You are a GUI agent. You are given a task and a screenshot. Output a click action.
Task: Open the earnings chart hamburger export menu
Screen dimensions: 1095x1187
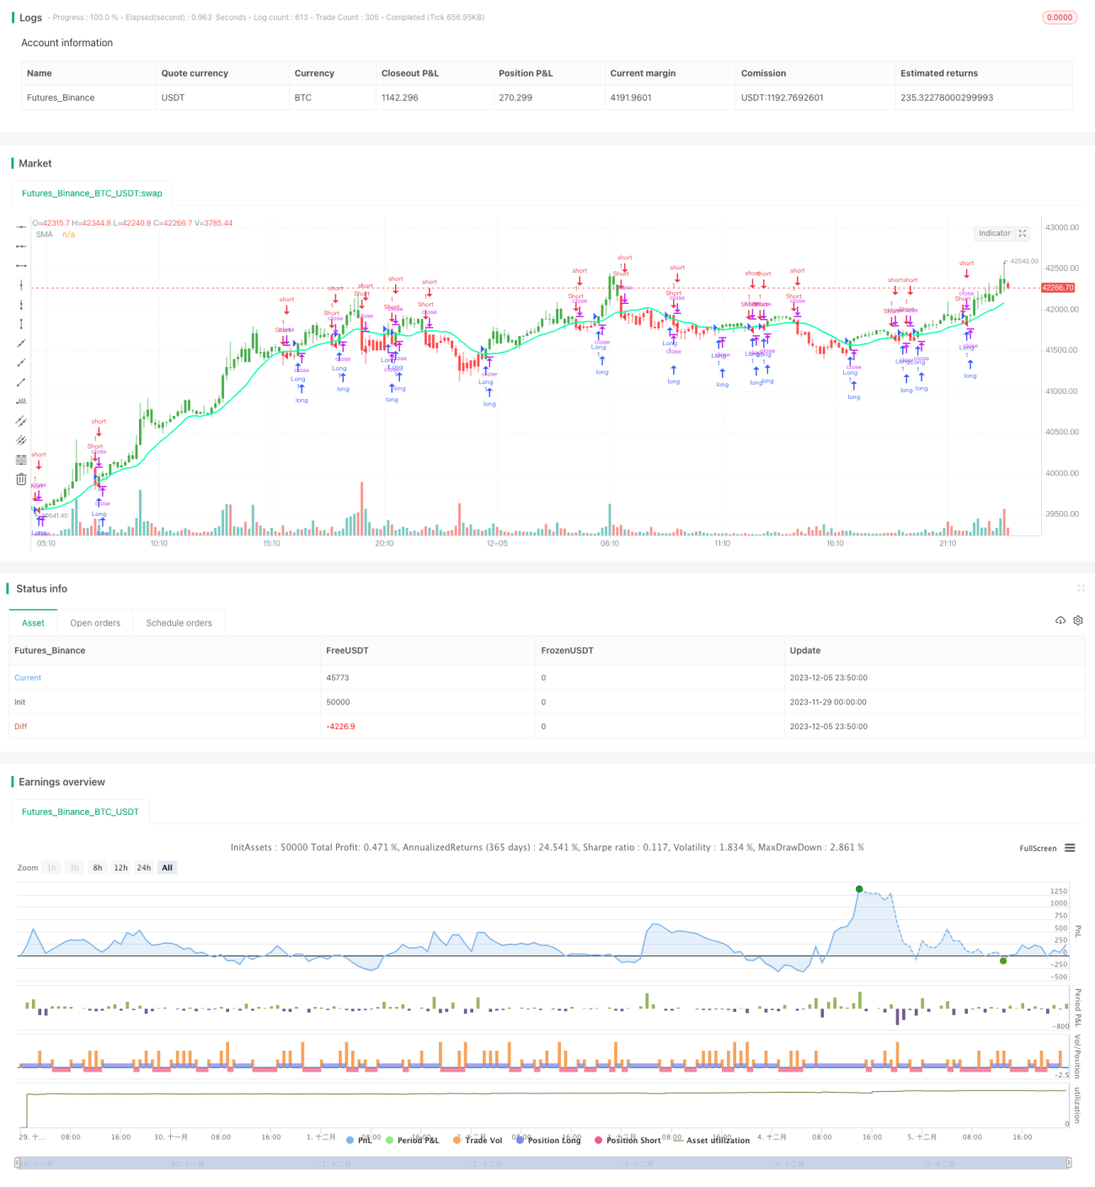click(x=1070, y=848)
